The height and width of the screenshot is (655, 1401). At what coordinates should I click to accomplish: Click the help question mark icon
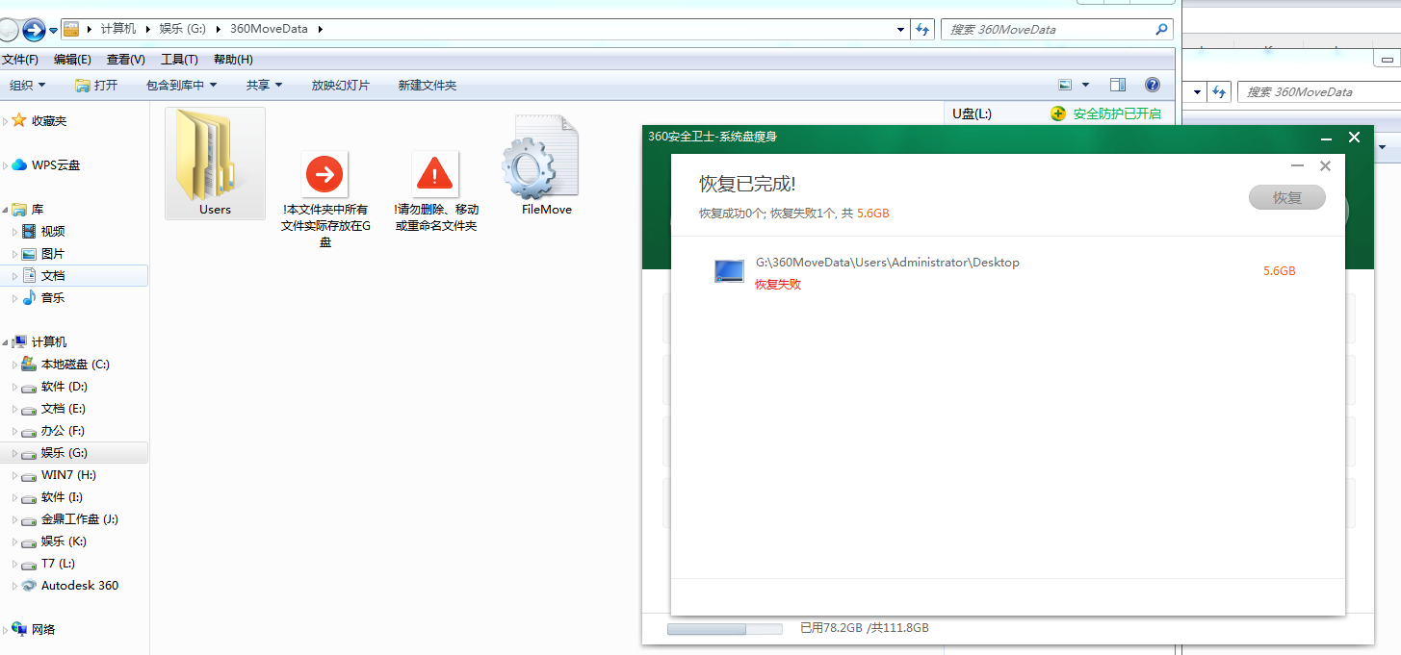click(x=1152, y=85)
